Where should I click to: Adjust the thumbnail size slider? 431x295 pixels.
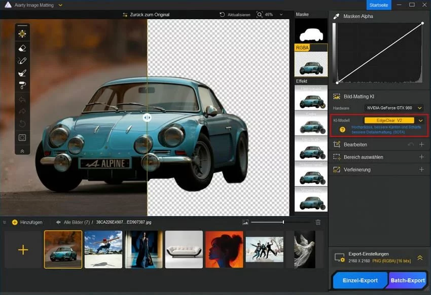tap(283, 222)
